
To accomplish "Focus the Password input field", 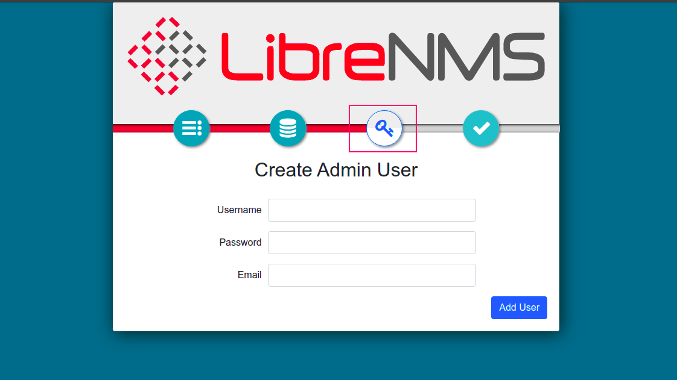I will pos(372,243).
